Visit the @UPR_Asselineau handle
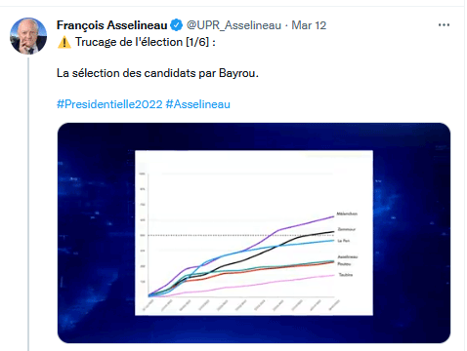The height and width of the screenshot is (351, 467). (x=233, y=25)
